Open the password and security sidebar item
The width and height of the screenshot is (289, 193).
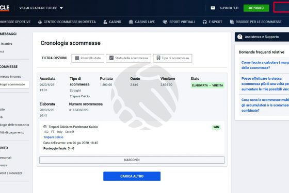pyautogui.click(x=11, y=173)
